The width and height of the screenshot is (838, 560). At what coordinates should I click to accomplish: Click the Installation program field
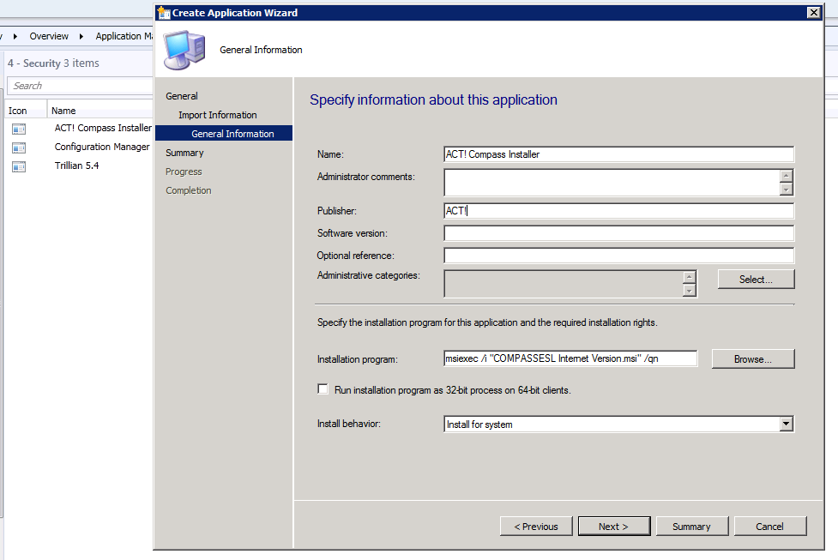click(x=570, y=358)
